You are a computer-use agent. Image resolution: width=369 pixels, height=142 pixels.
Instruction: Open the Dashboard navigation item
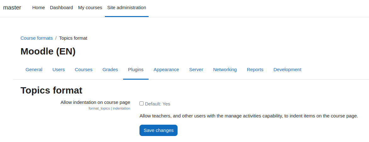pos(61,8)
